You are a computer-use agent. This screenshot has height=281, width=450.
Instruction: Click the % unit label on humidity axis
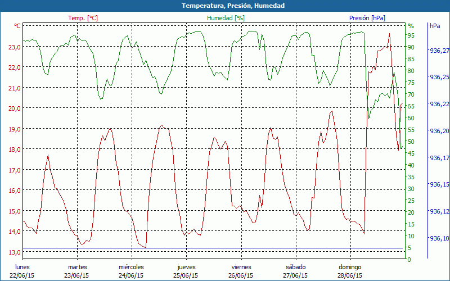411,26
